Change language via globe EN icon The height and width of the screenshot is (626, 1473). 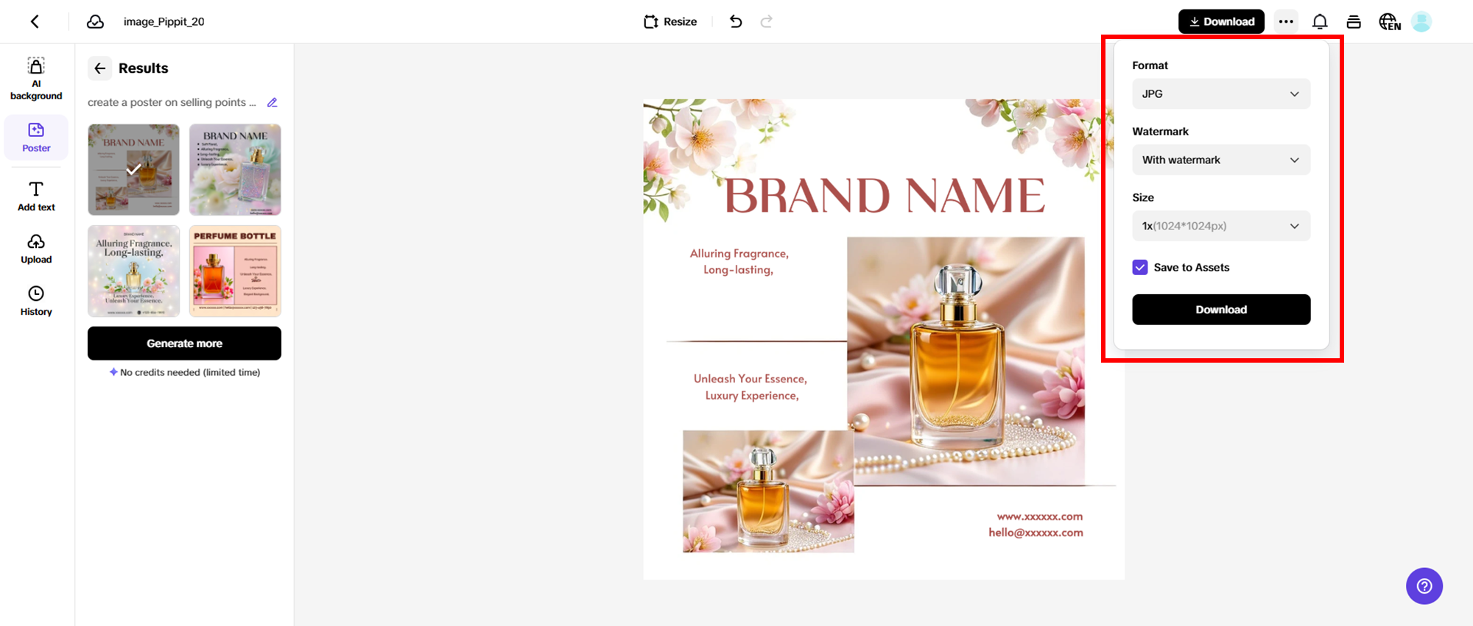pos(1389,21)
